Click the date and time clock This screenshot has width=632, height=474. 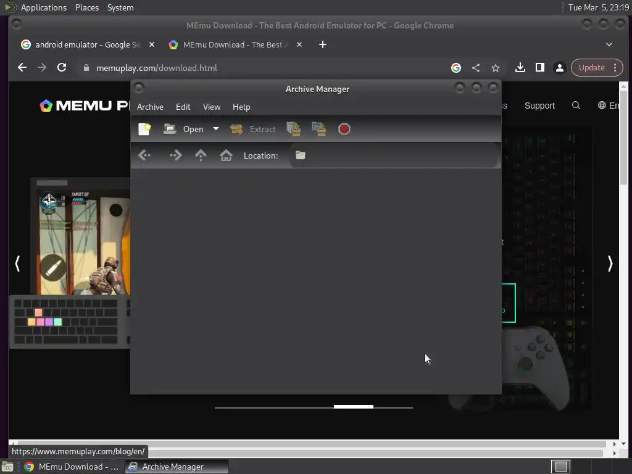(x=599, y=7)
